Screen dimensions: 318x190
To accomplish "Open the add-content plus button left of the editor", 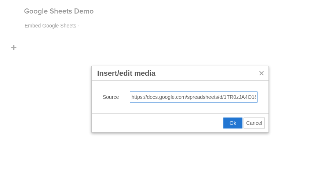I will click(14, 48).
